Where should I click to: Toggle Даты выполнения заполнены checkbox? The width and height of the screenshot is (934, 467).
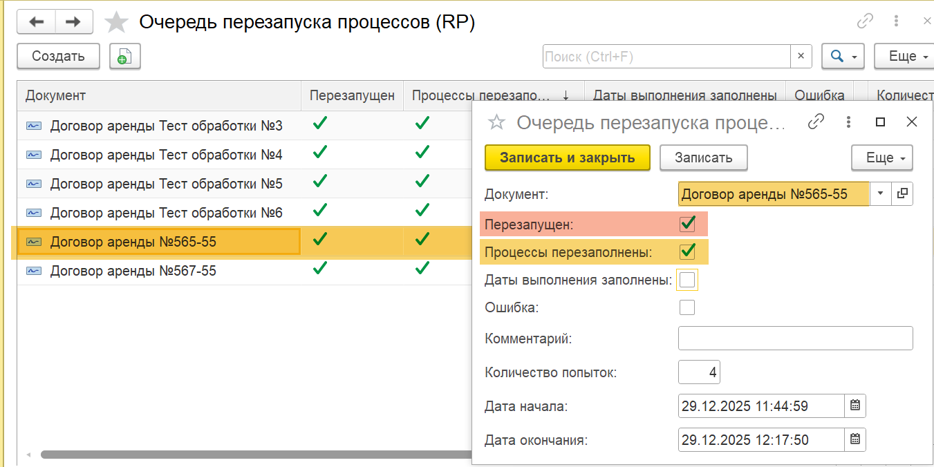(x=687, y=280)
